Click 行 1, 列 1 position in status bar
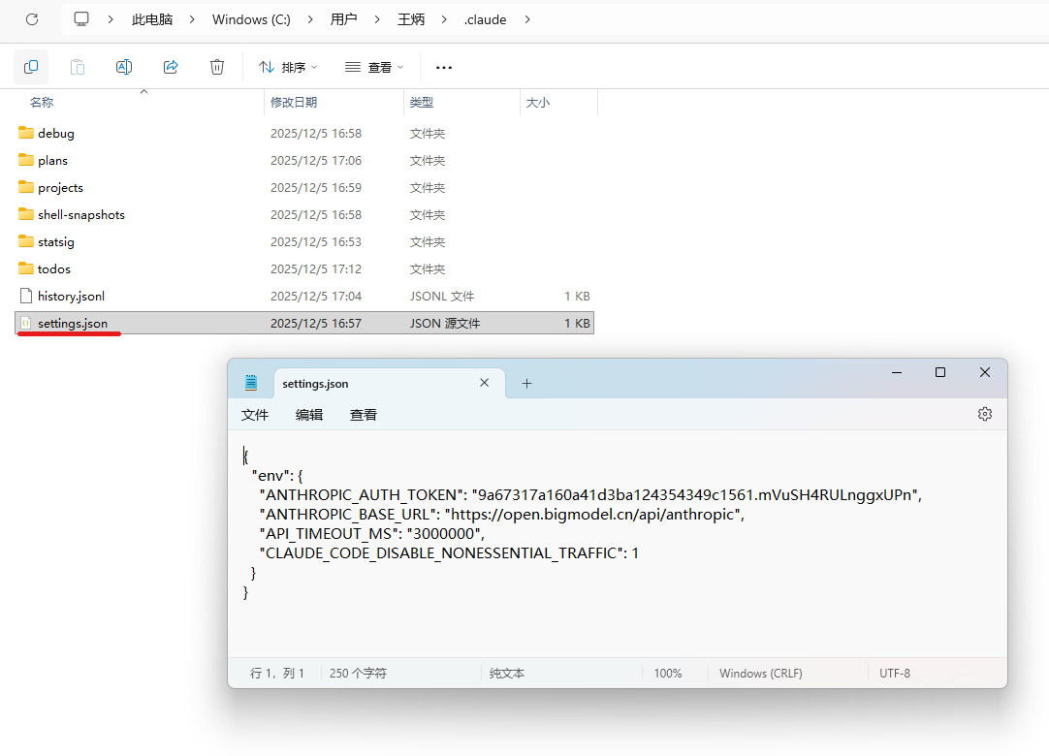Image resolution: width=1049 pixels, height=756 pixels. click(x=277, y=673)
